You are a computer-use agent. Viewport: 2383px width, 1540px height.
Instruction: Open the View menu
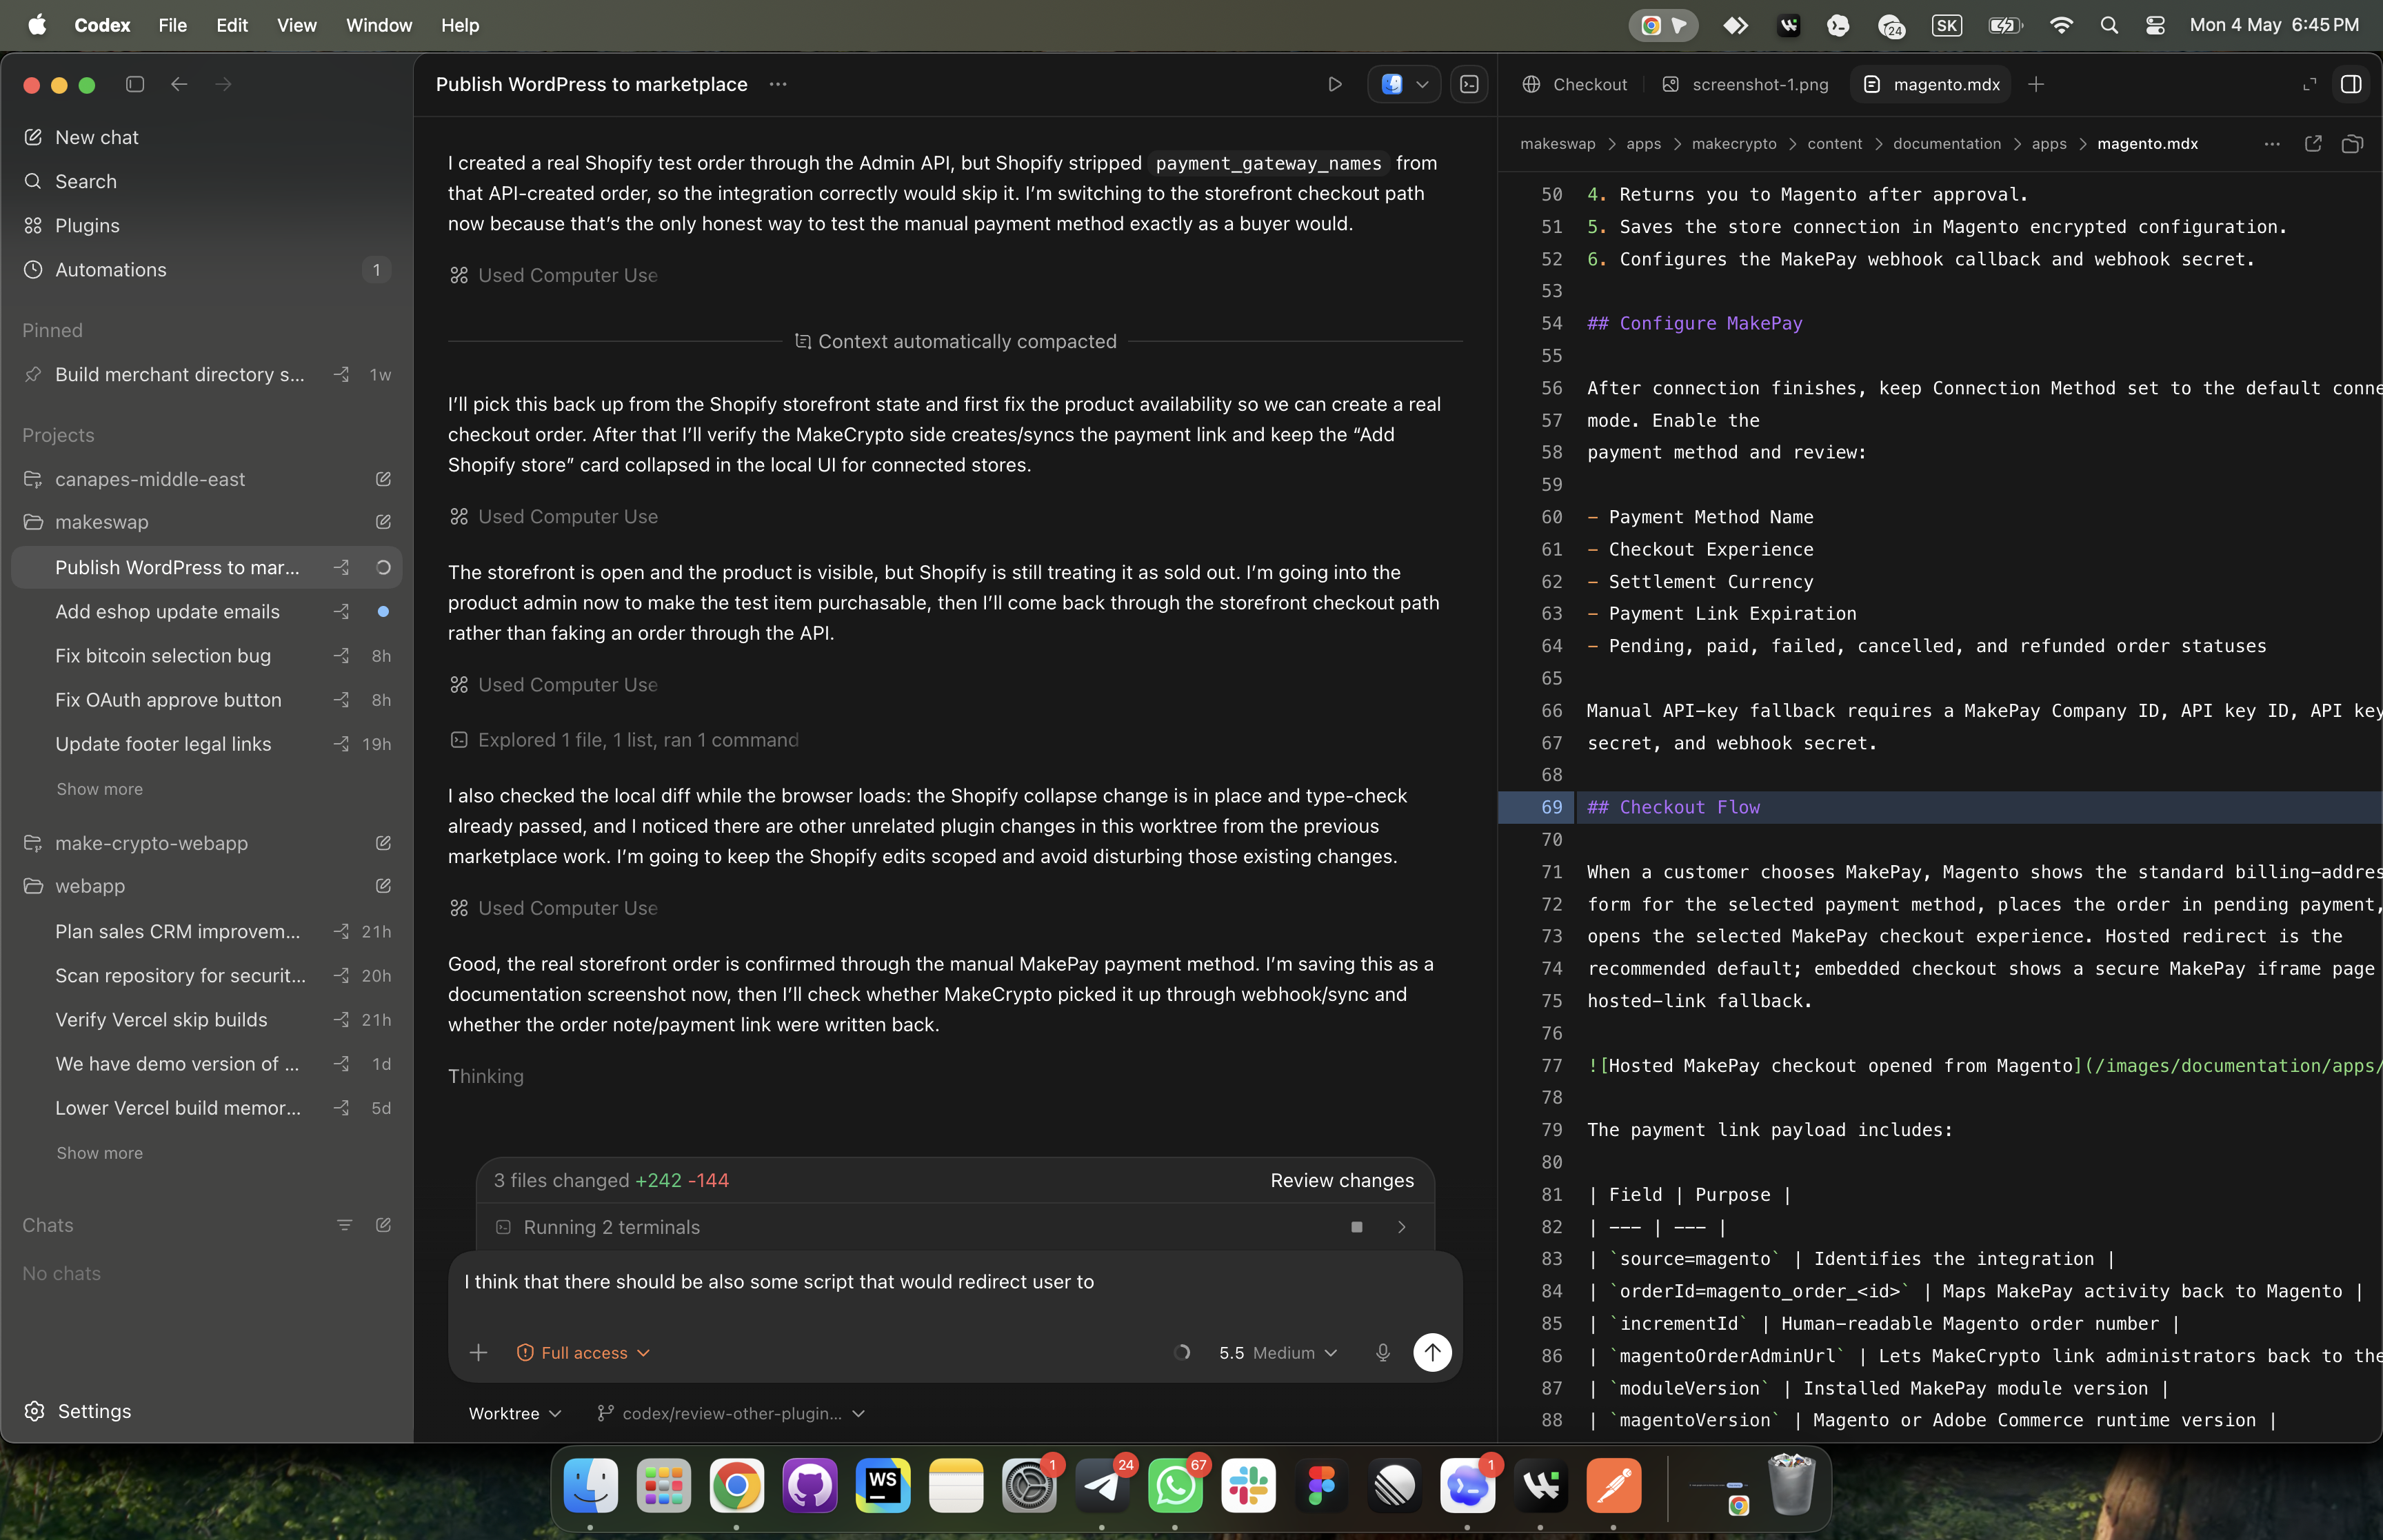(x=297, y=25)
